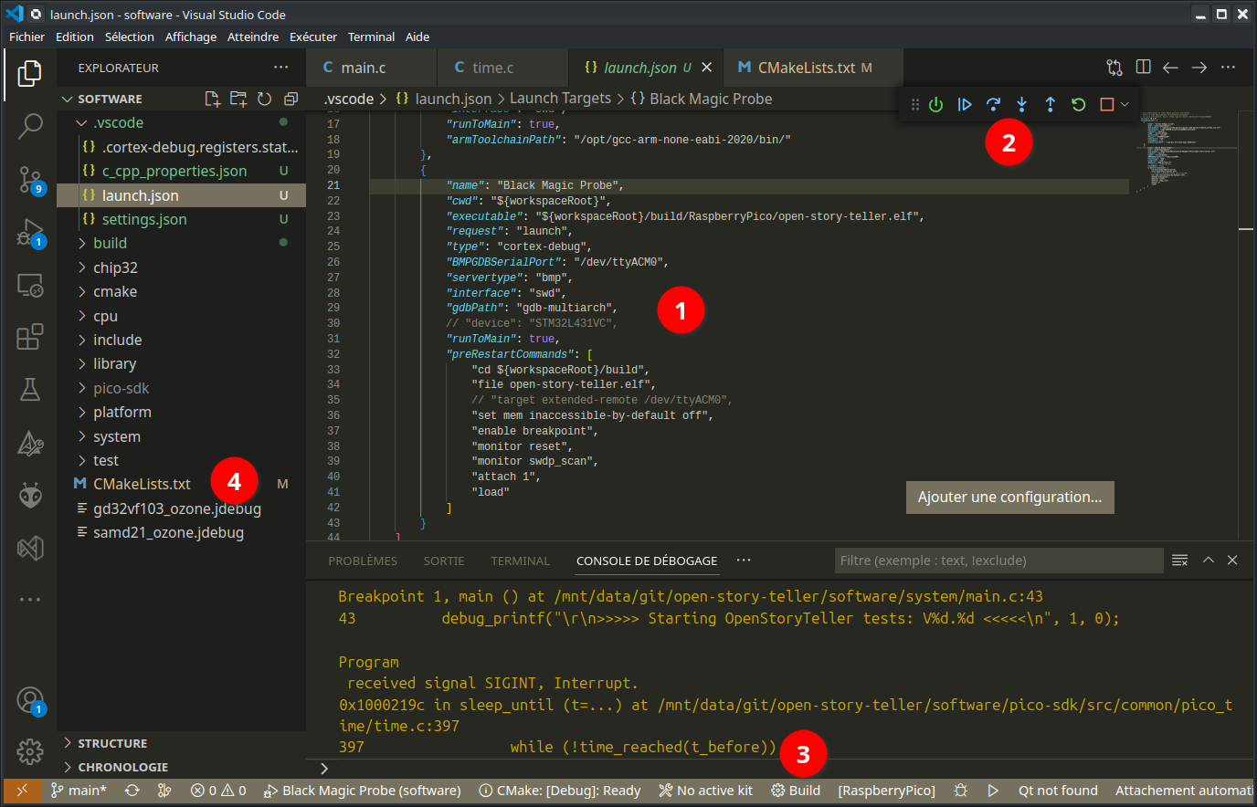1257x807 pixels.
Task: Select the Step Over debug control
Action: (x=993, y=104)
